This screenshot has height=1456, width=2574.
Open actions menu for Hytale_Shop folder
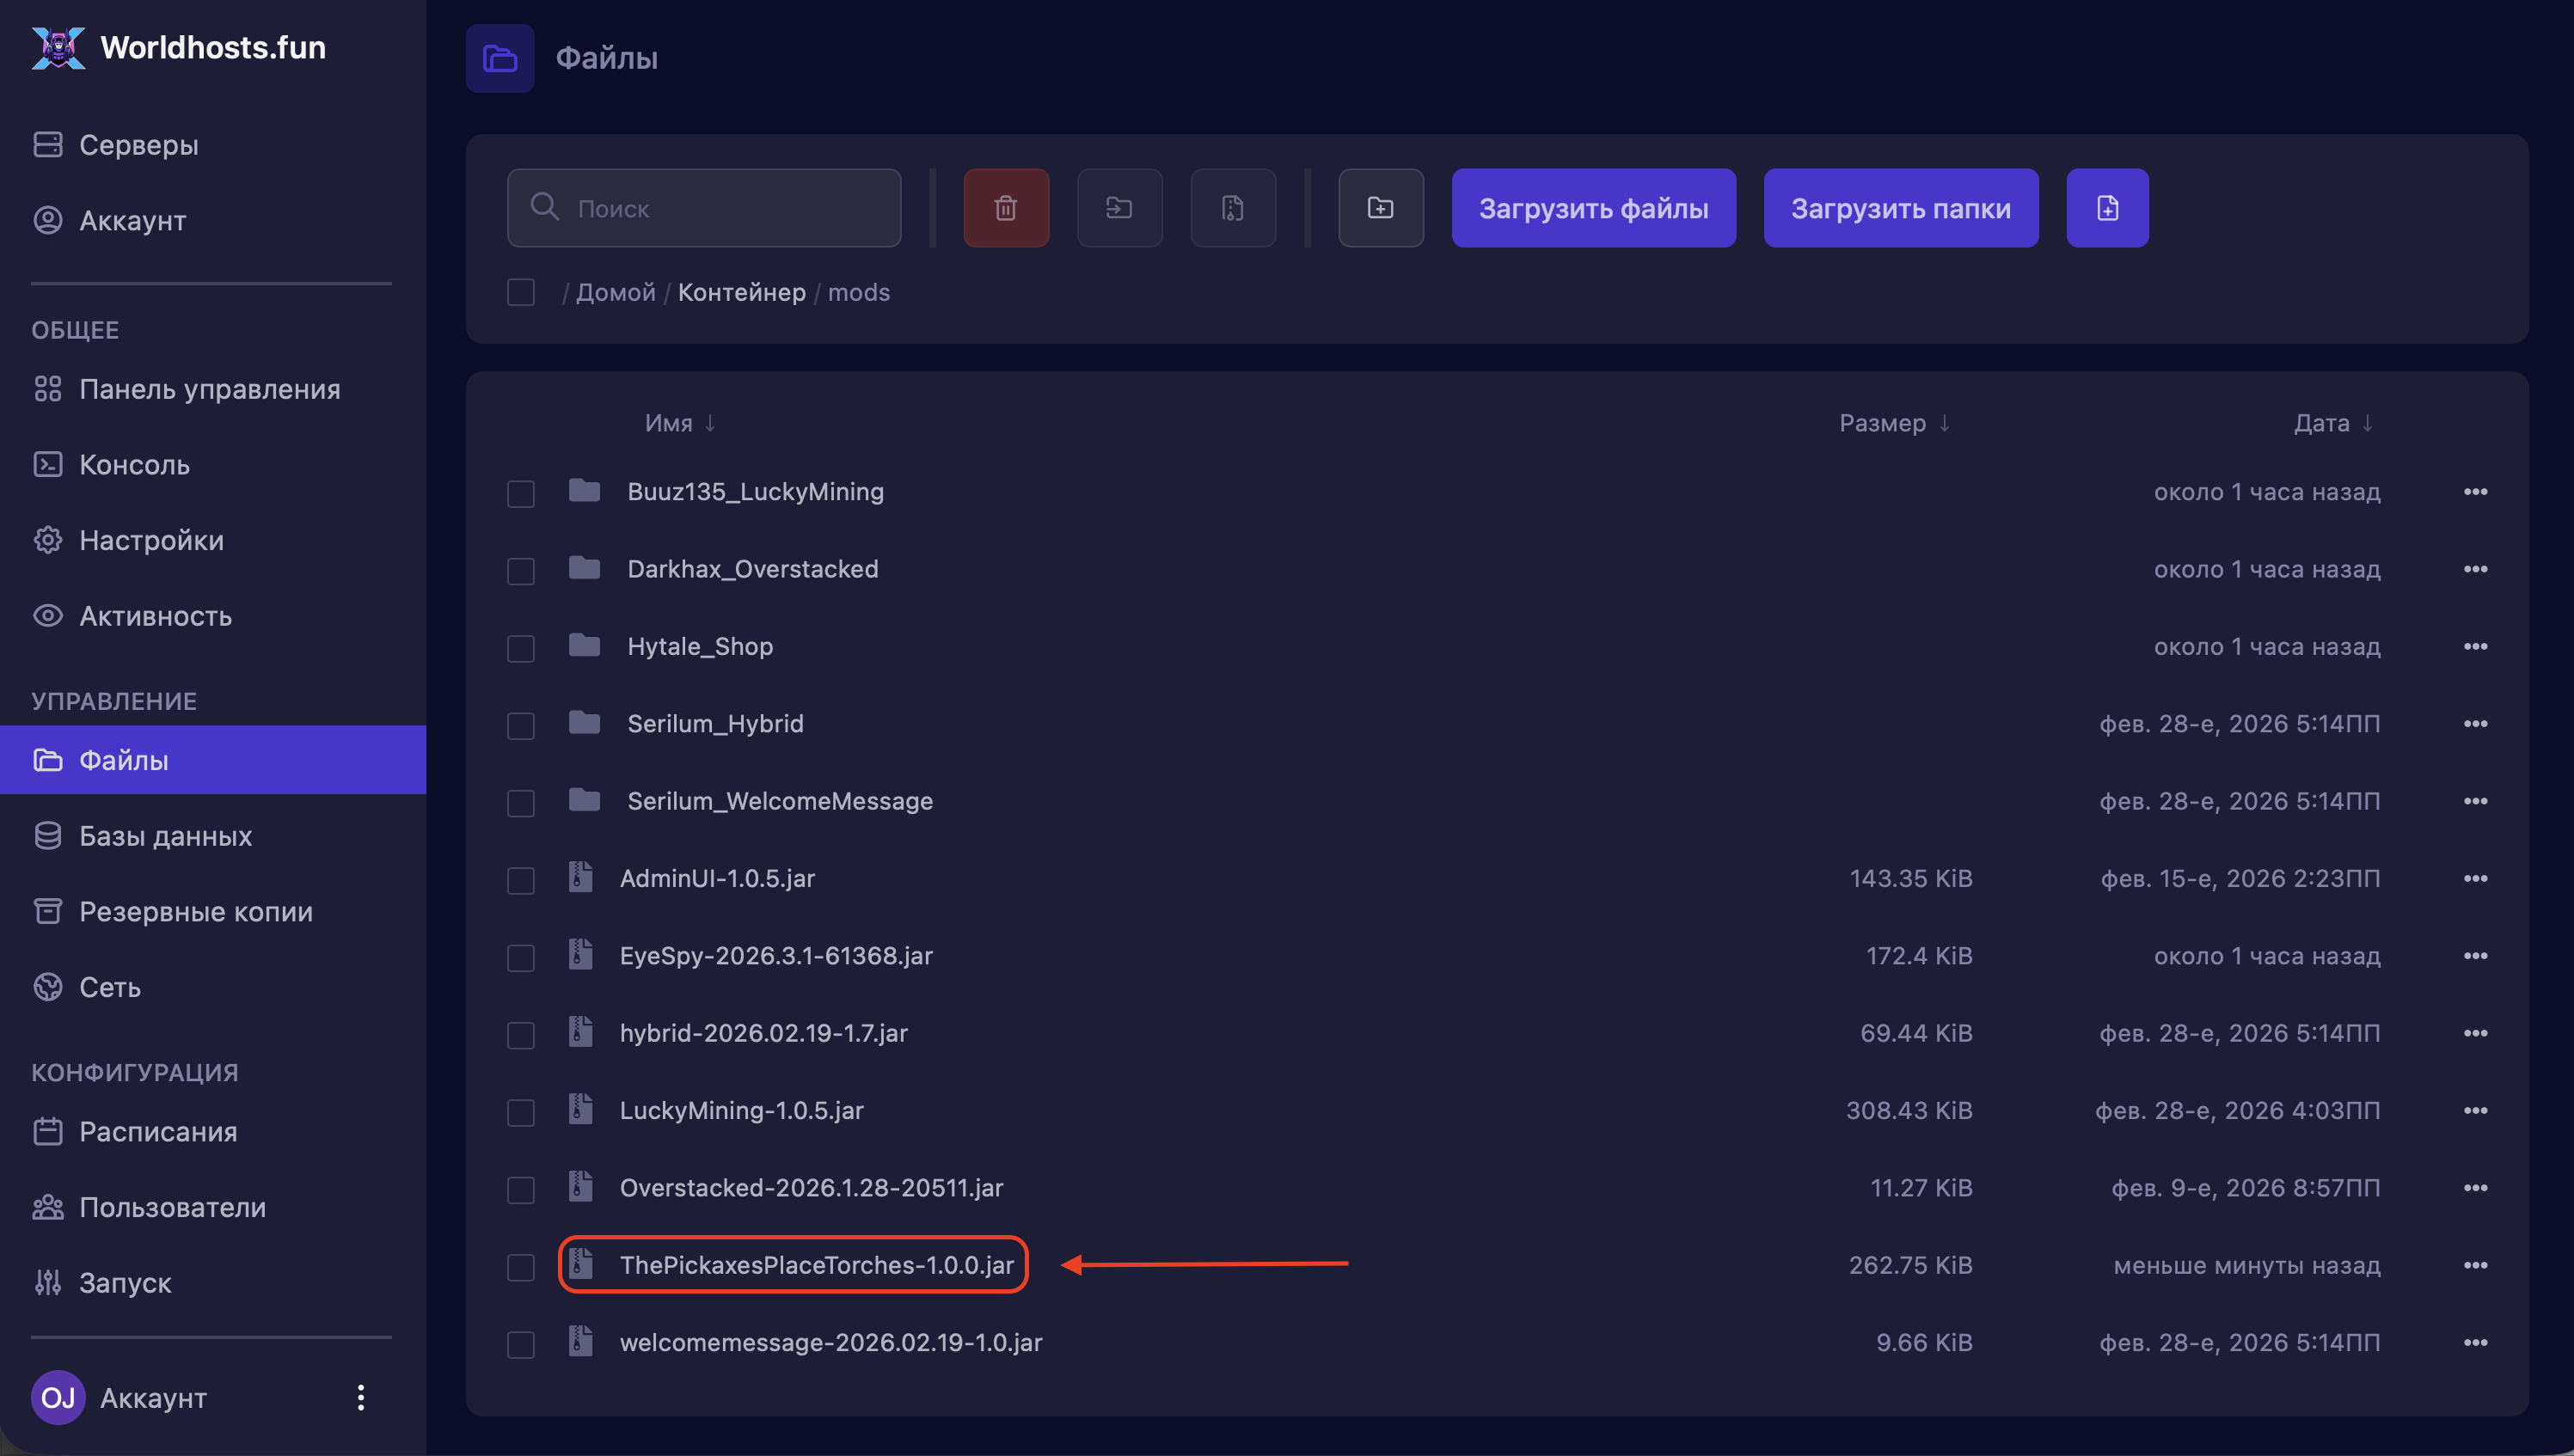[x=2475, y=646]
